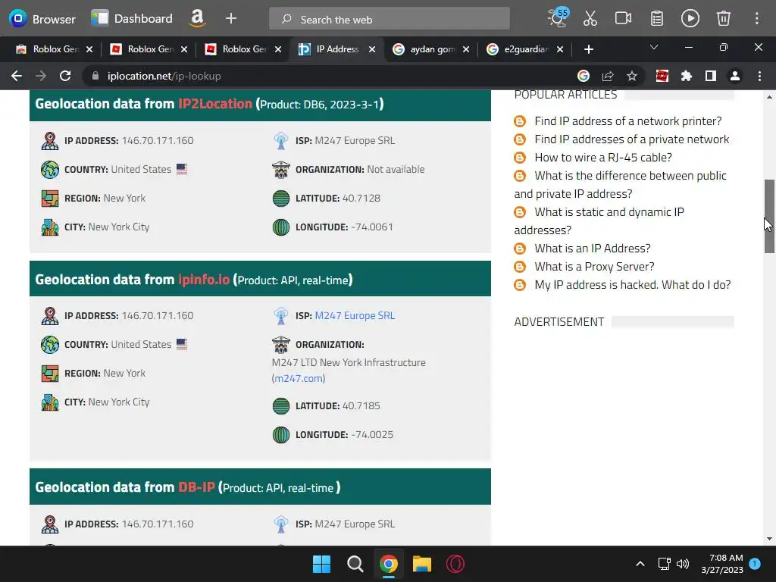Click the iplocation.net address bar

(x=327, y=76)
